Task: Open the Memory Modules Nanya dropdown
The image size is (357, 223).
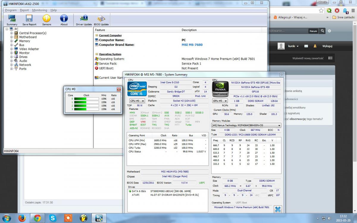Action: tap(246, 125)
